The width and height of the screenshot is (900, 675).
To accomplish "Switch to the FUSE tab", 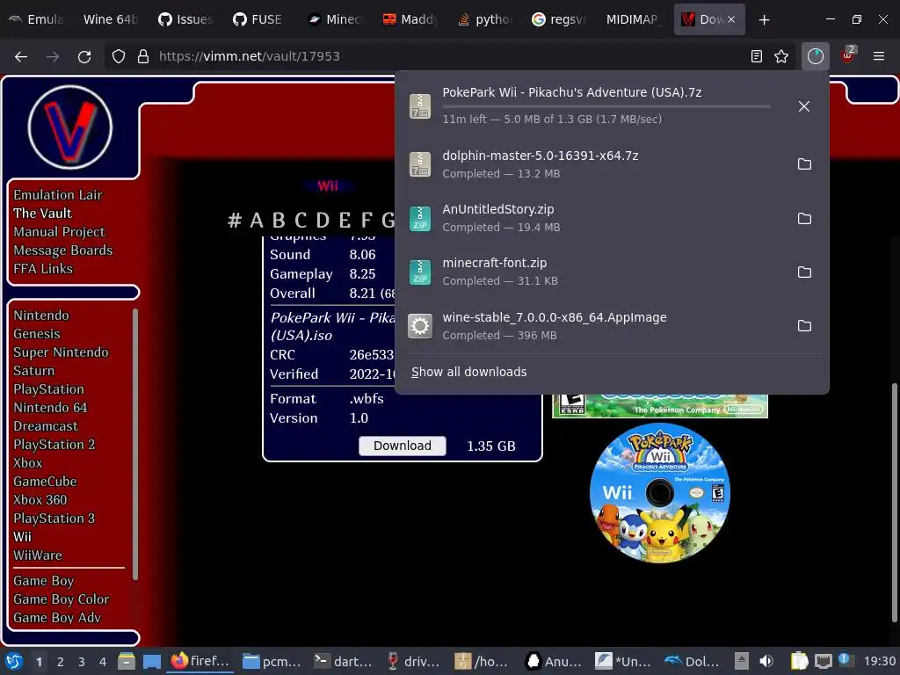I will click(x=258, y=19).
